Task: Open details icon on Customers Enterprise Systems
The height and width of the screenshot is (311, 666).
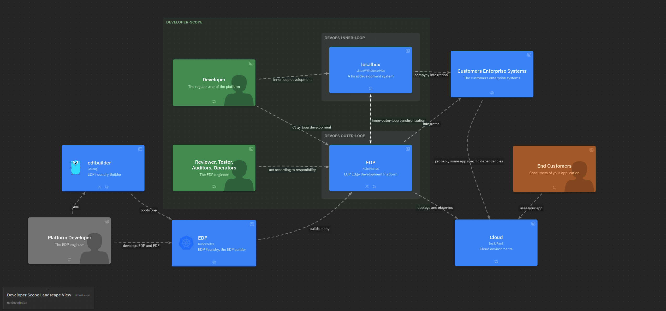Action: coord(529,55)
